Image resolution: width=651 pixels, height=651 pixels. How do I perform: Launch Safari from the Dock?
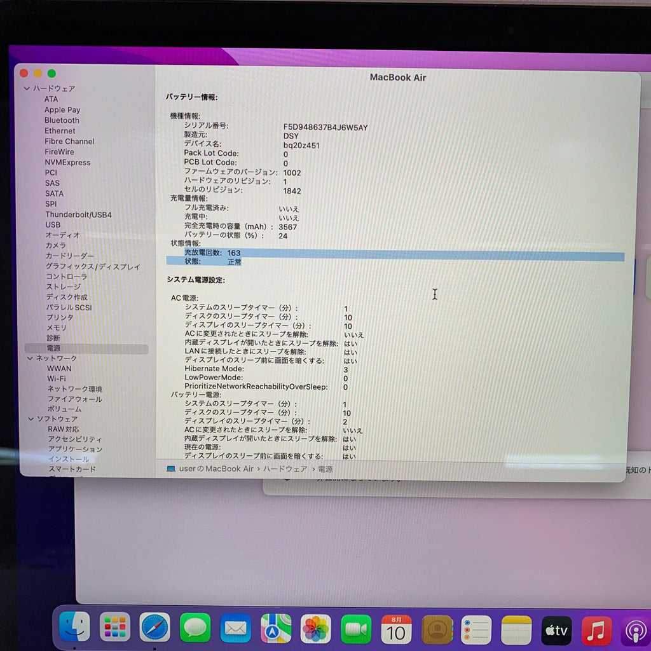click(155, 627)
